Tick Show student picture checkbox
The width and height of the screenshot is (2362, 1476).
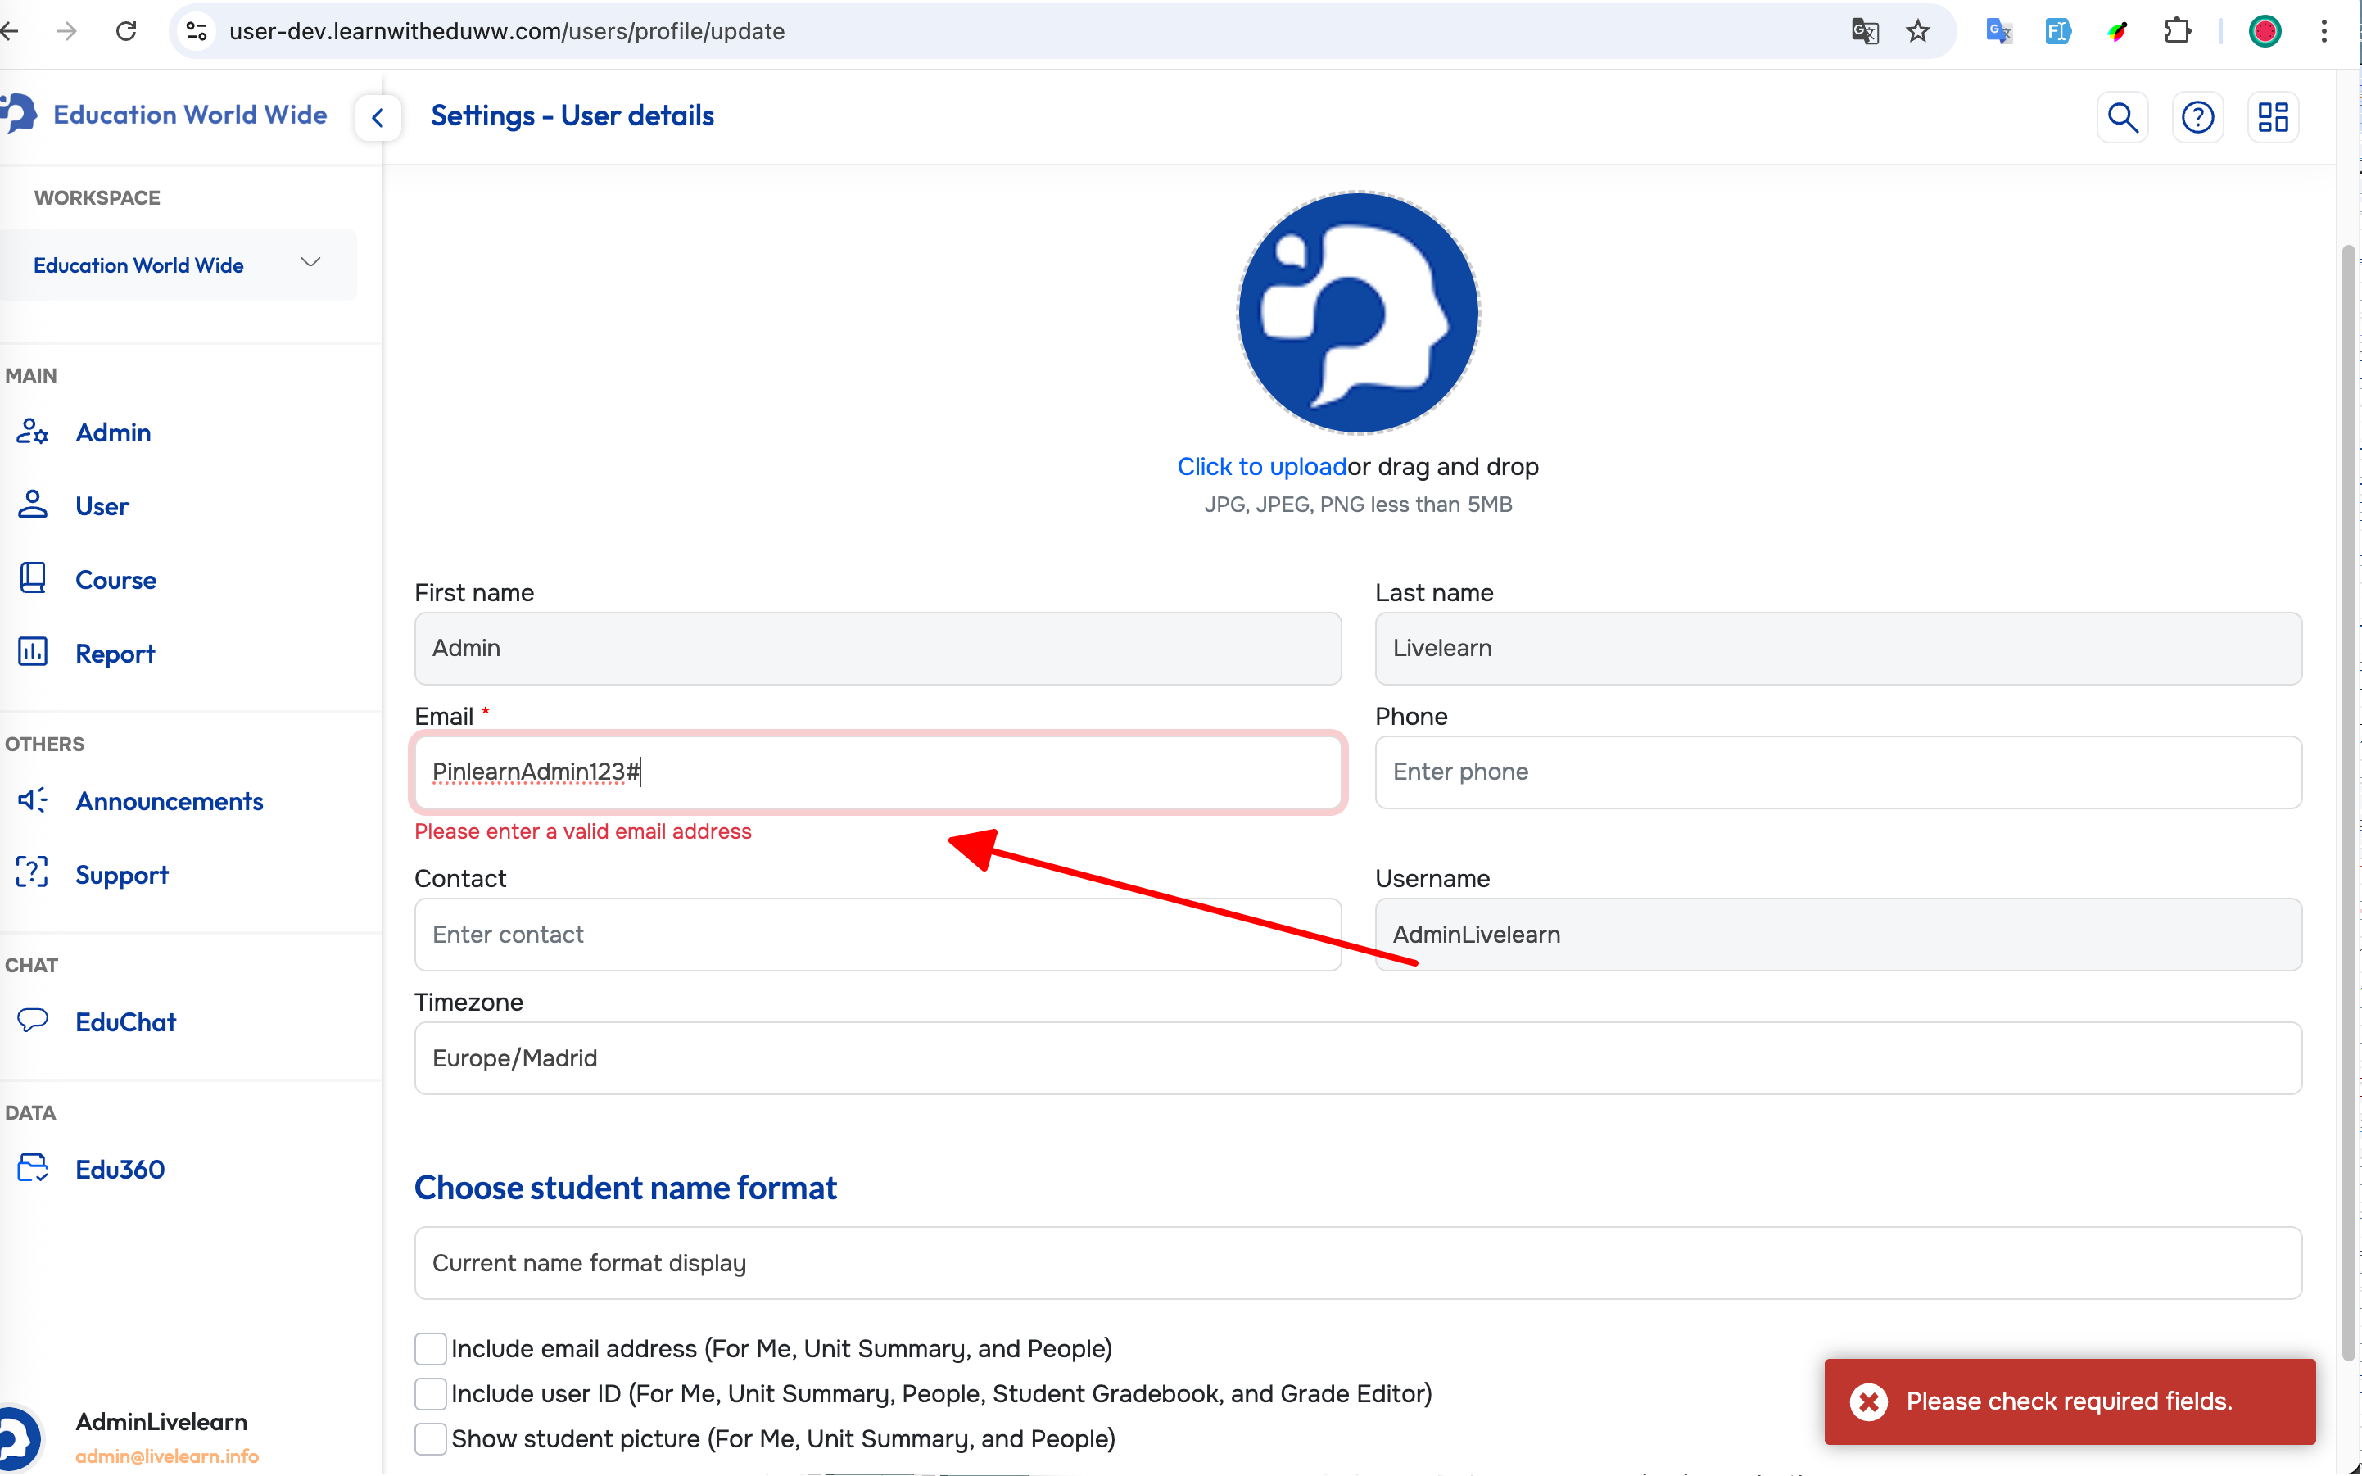(x=431, y=1438)
